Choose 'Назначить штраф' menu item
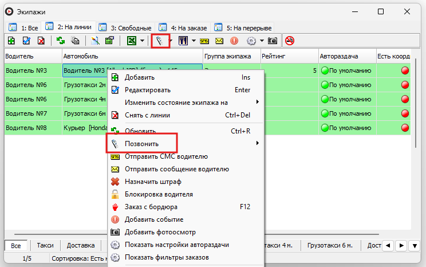The height and width of the screenshot is (267, 426). pos(186,182)
